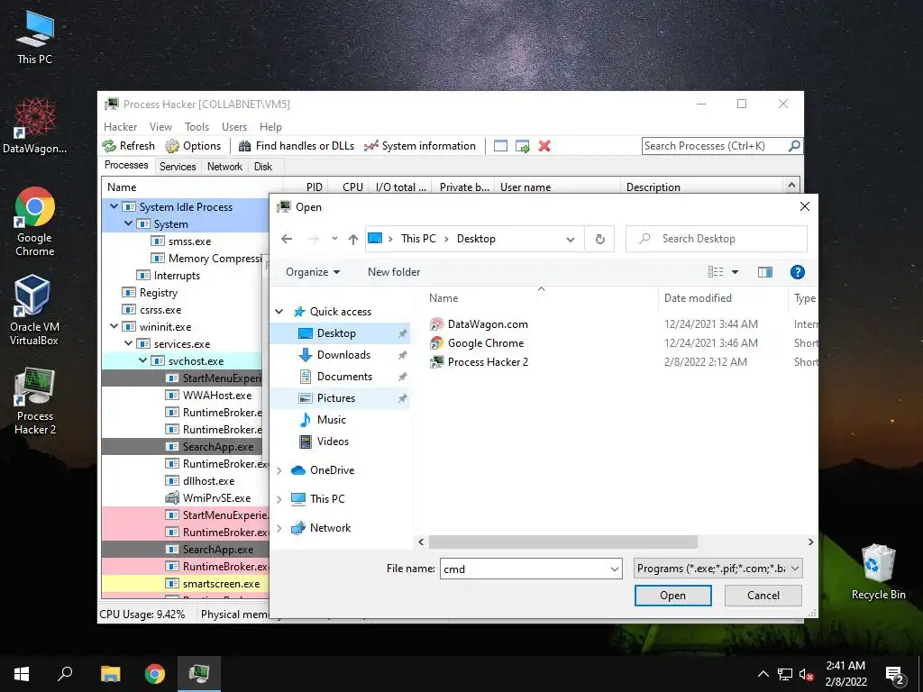Select the DataWagon.com file
This screenshot has width=923, height=692.
coord(488,324)
